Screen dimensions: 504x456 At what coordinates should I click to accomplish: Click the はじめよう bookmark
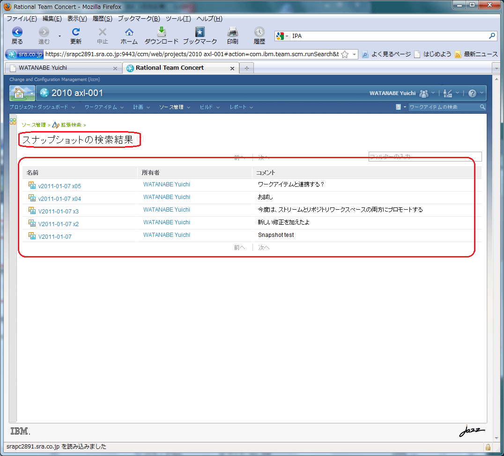433,54
